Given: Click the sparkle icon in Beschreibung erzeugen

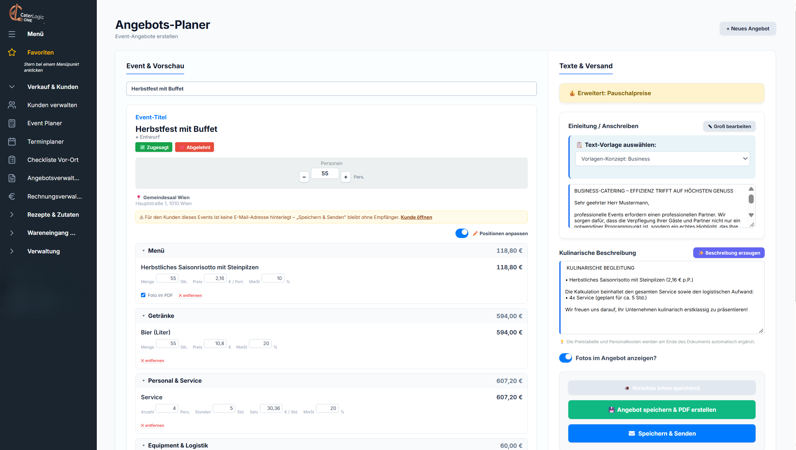Looking at the screenshot, I should tap(701, 253).
